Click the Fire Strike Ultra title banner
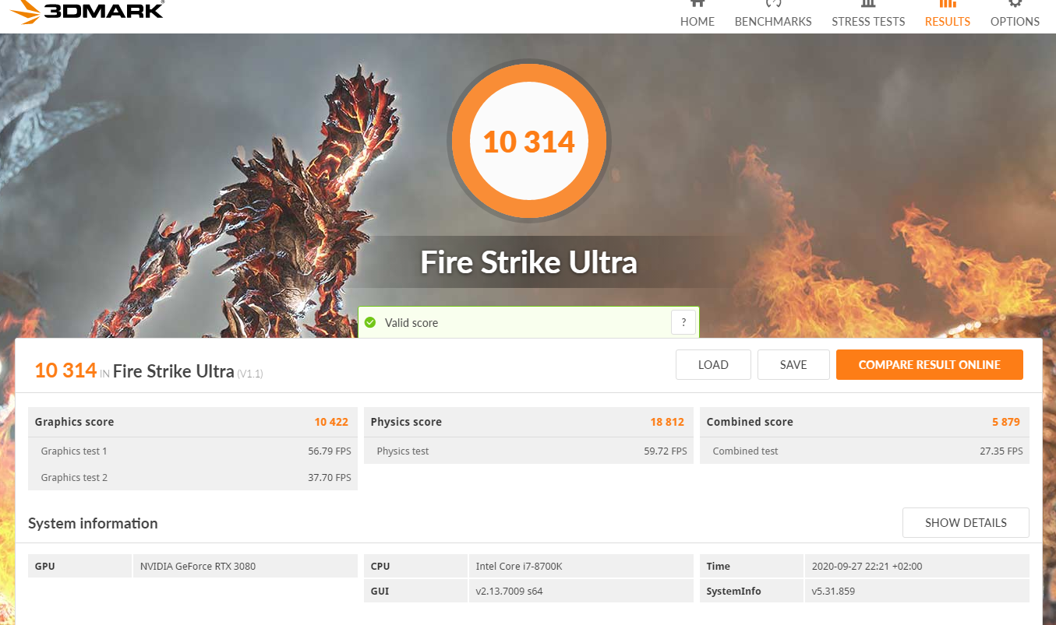 [x=529, y=262]
